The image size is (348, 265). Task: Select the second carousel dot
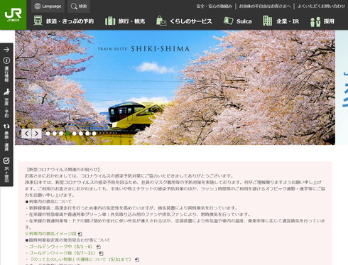55,134
